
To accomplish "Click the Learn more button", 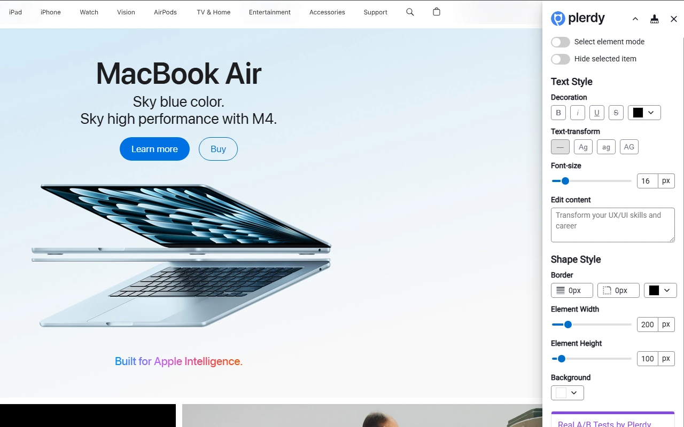I will (x=154, y=149).
